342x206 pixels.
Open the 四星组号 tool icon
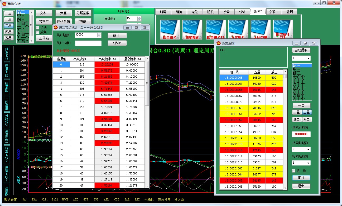[x=170, y=29]
